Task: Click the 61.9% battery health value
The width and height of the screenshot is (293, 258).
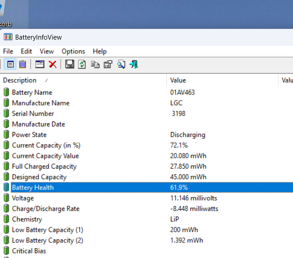Action: click(x=179, y=187)
